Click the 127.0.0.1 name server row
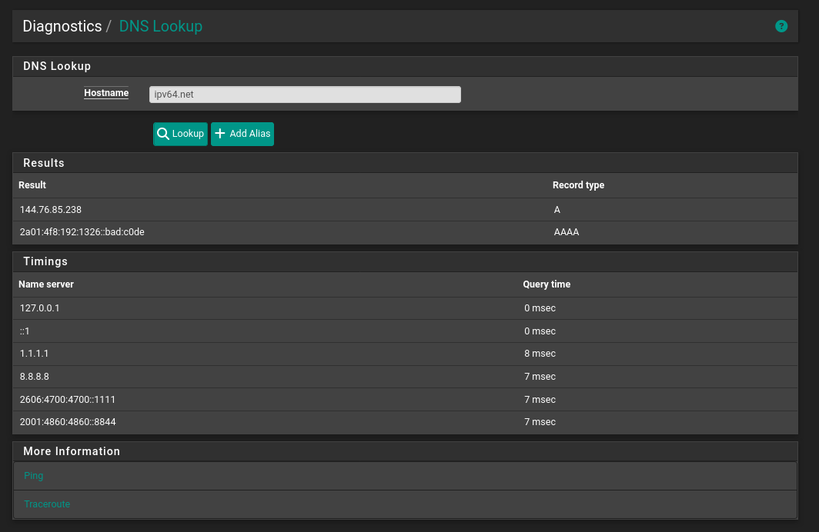Viewport: 819px width, 532px height. click(x=40, y=308)
